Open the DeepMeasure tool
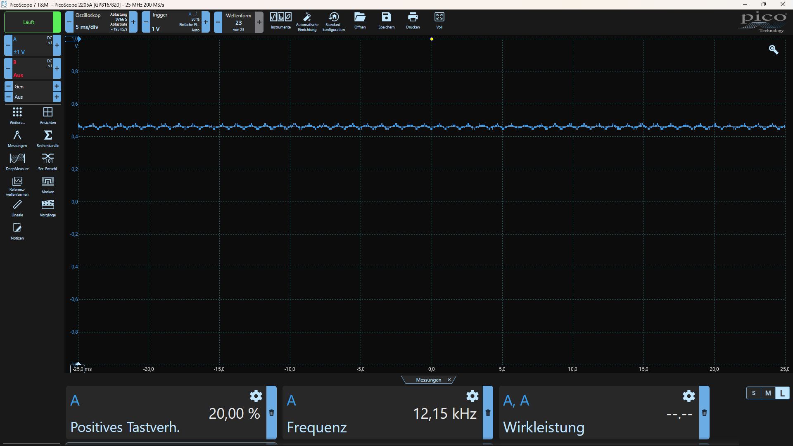This screenshot has height=446, width=793. pos(17,161)
